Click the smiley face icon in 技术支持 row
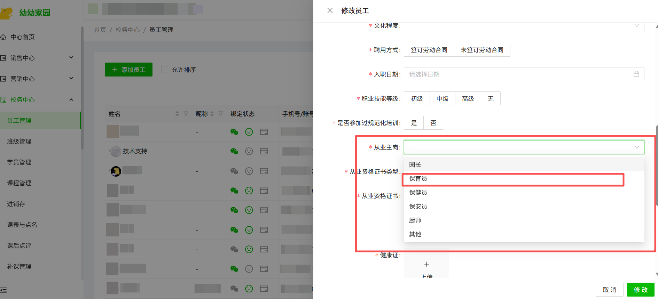 pyautogui.click(x=249, y=151)
